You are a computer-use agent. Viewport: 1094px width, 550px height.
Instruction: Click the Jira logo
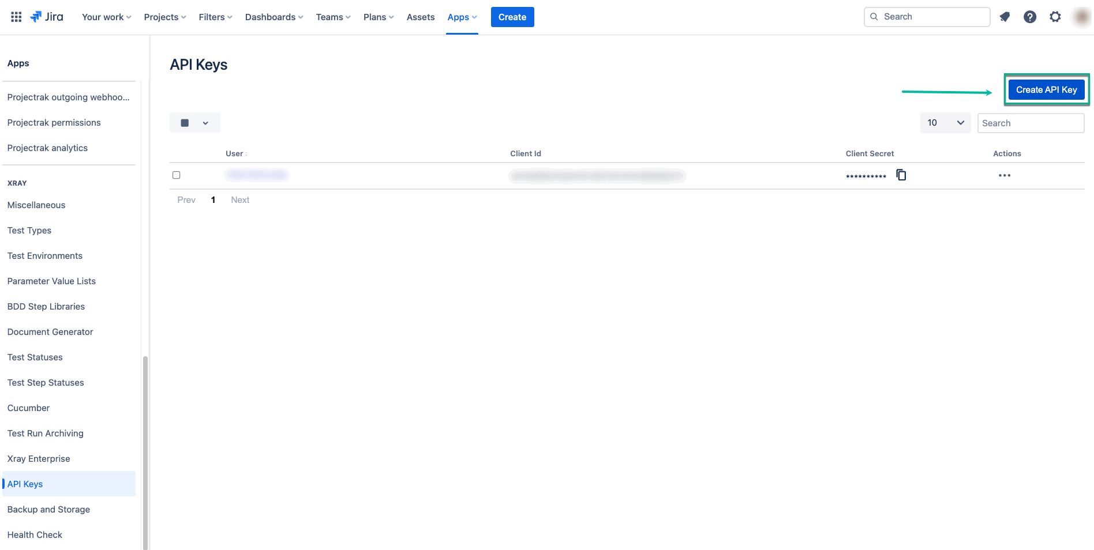47,16
